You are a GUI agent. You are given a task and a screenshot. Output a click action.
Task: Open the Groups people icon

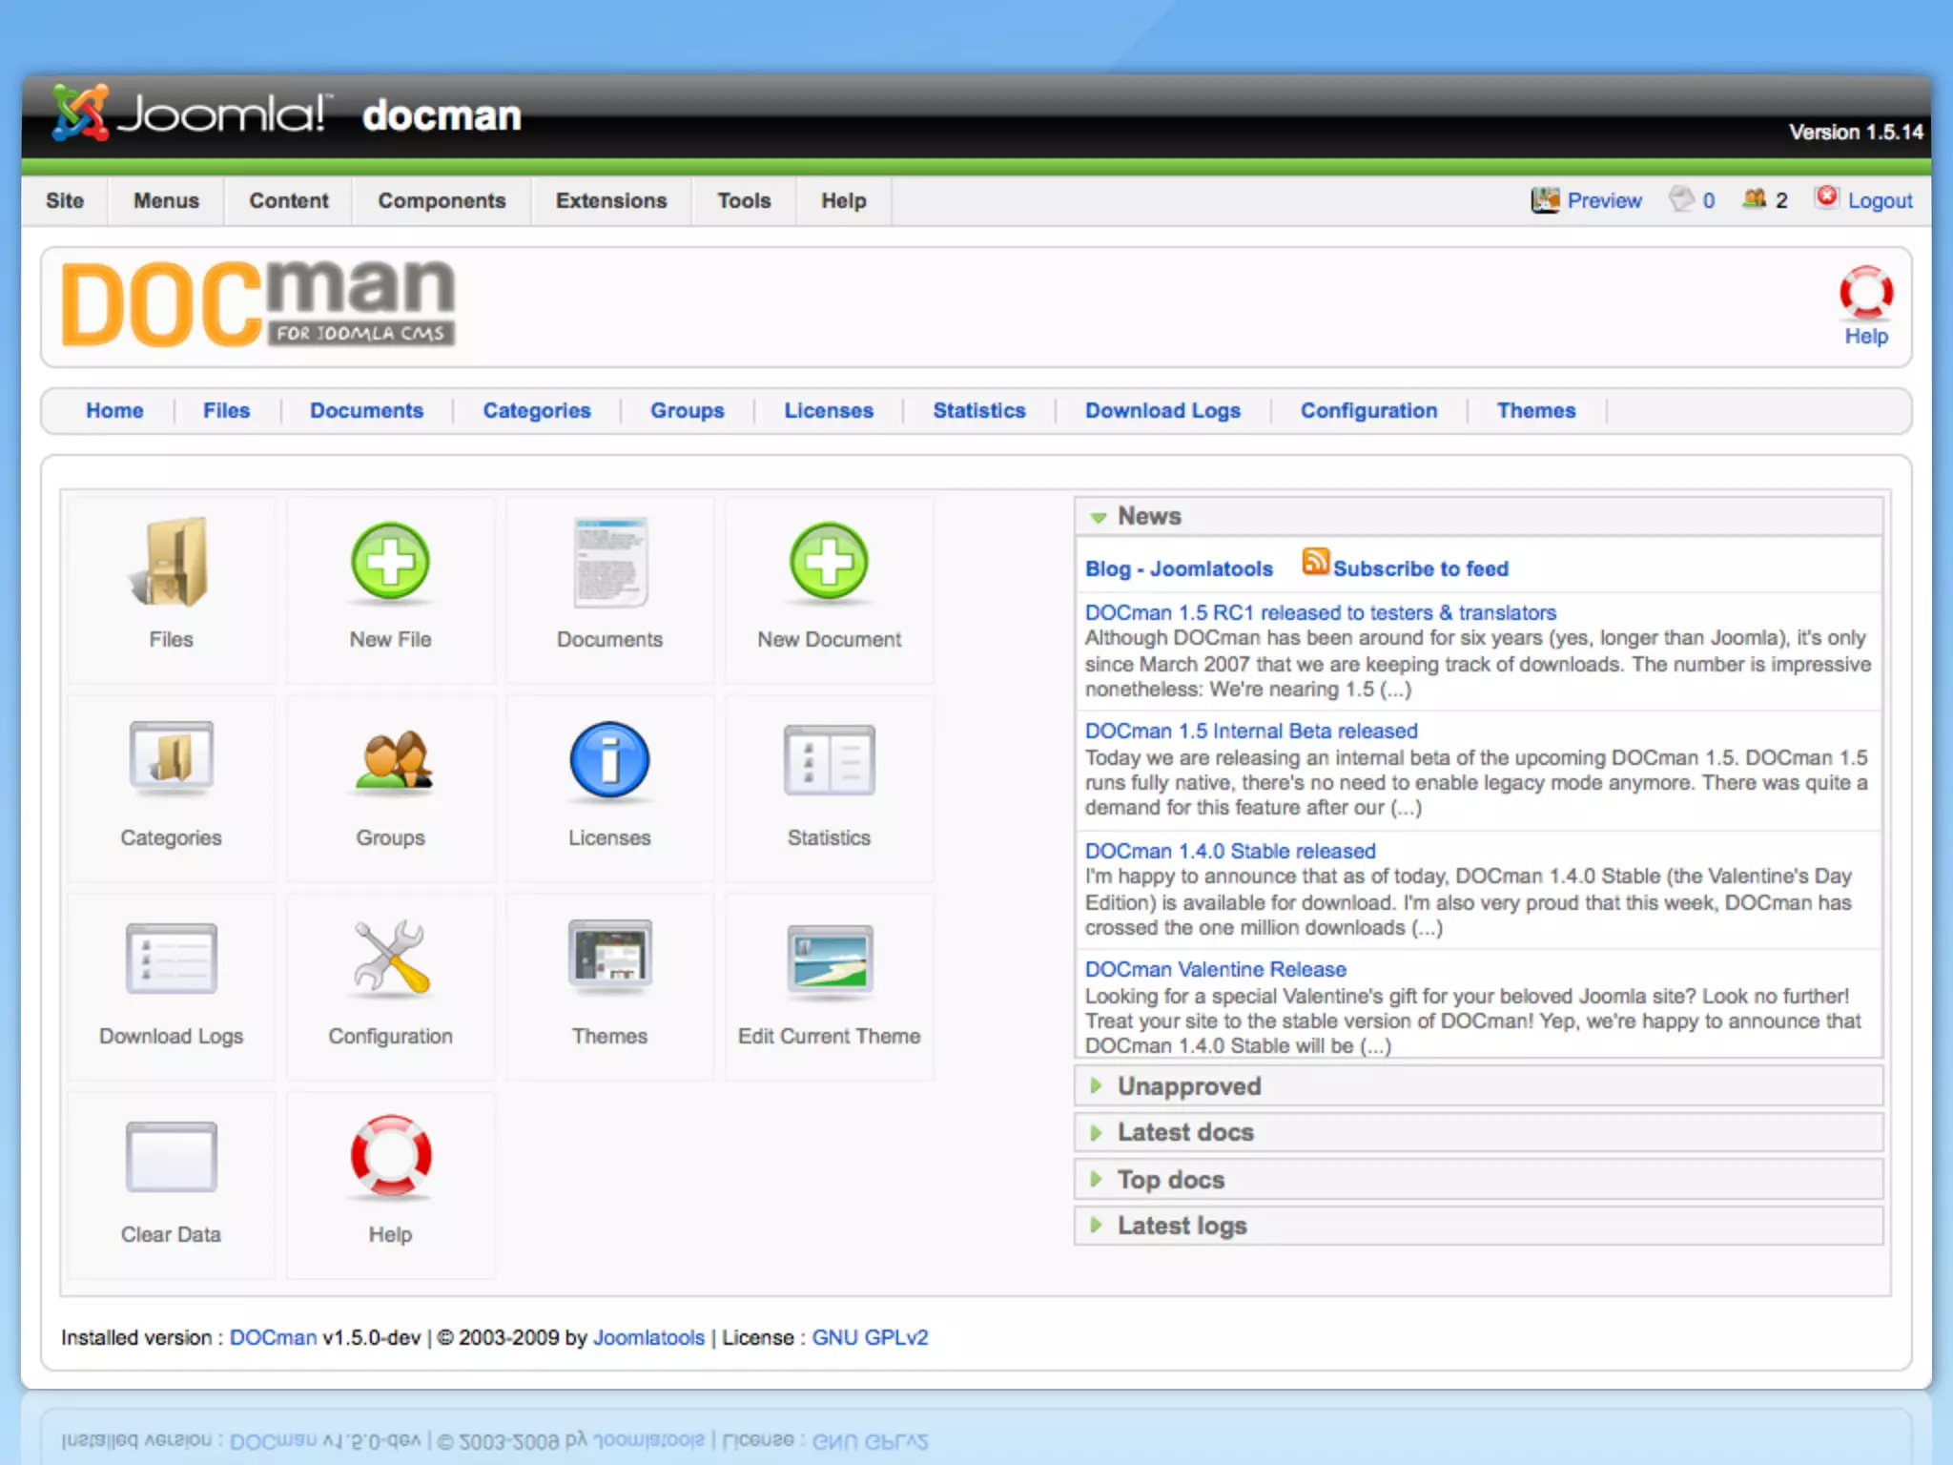tap(390, 762)
